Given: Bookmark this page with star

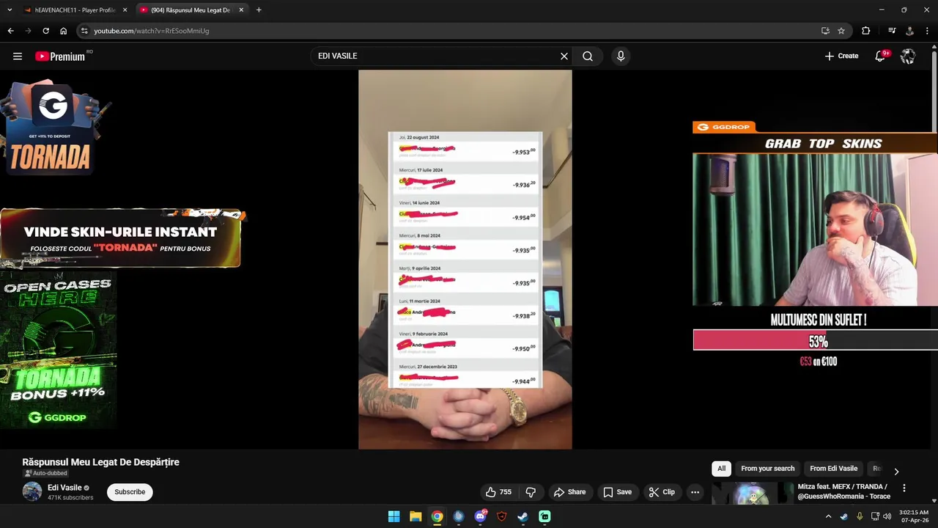Looking at the screenshot, I should point(841,31).
